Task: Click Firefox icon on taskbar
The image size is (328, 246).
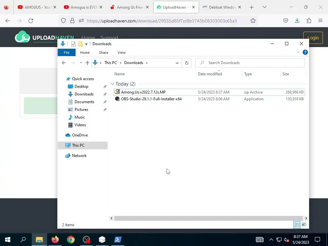Action: [x=55, y=240]
